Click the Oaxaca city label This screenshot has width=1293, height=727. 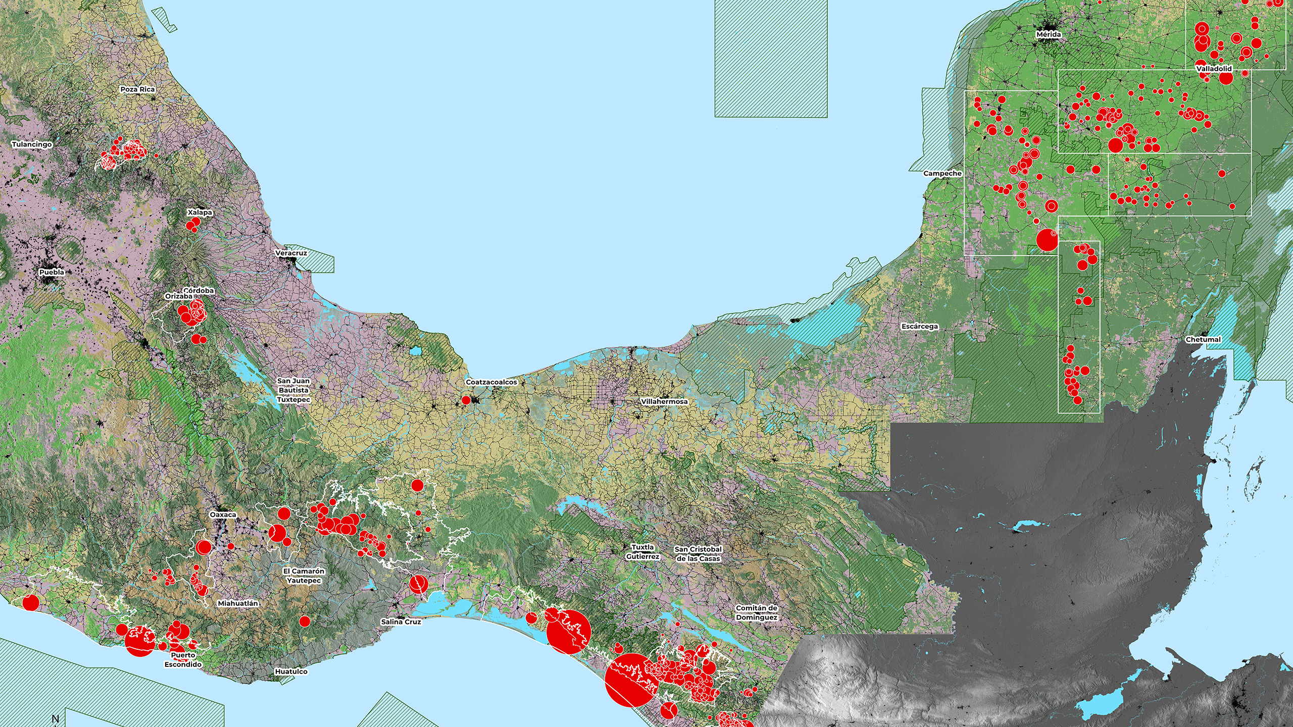[x=223, y=515]
